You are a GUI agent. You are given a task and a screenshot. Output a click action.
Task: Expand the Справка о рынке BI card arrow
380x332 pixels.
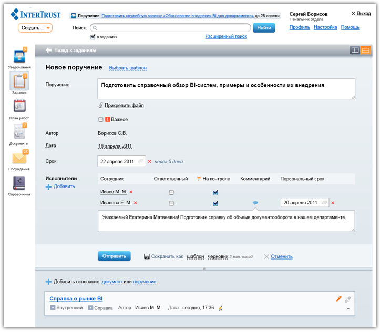click(x=347, y=309)
